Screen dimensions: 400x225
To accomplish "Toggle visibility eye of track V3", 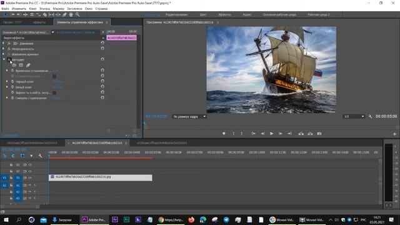I will [30, 165].
